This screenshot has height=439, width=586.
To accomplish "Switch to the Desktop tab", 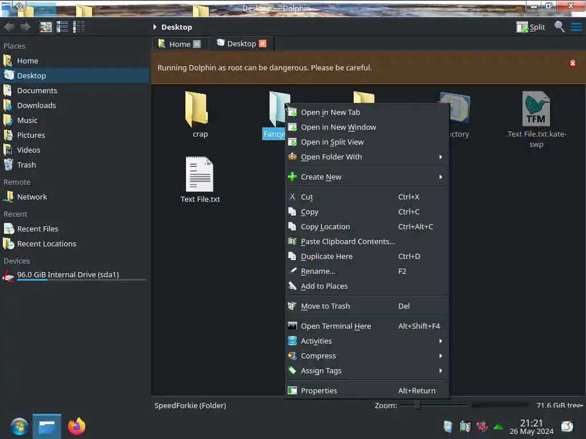I will (x=241, y=43).
